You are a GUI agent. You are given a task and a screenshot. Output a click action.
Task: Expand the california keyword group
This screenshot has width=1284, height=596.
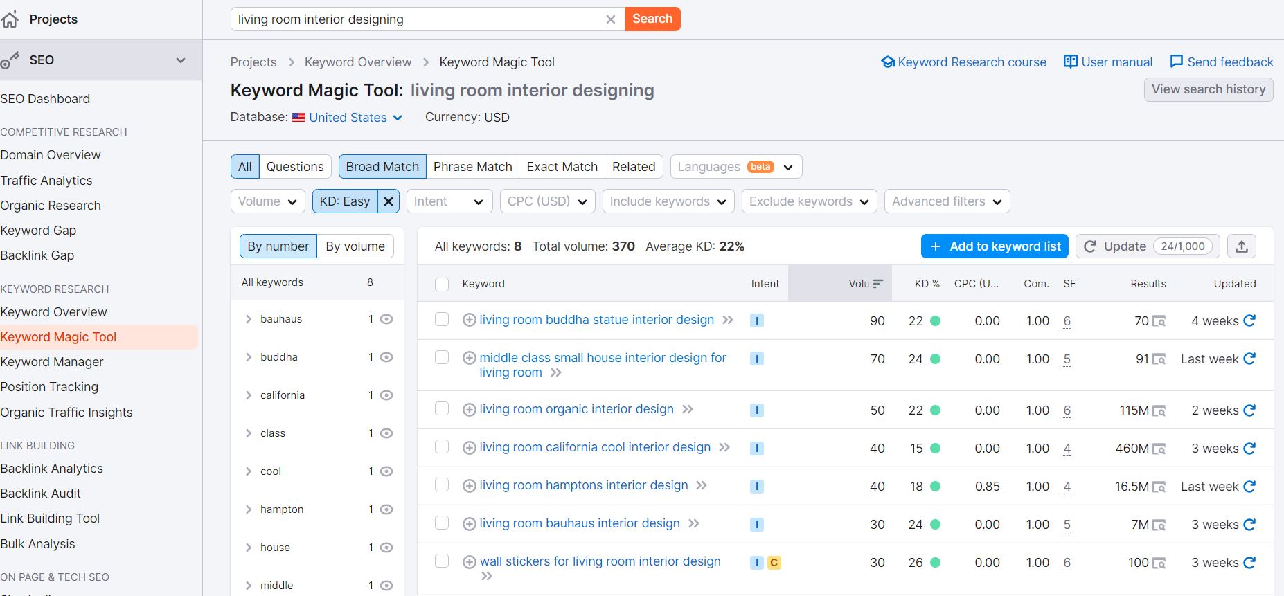click(x=249, y=395)
